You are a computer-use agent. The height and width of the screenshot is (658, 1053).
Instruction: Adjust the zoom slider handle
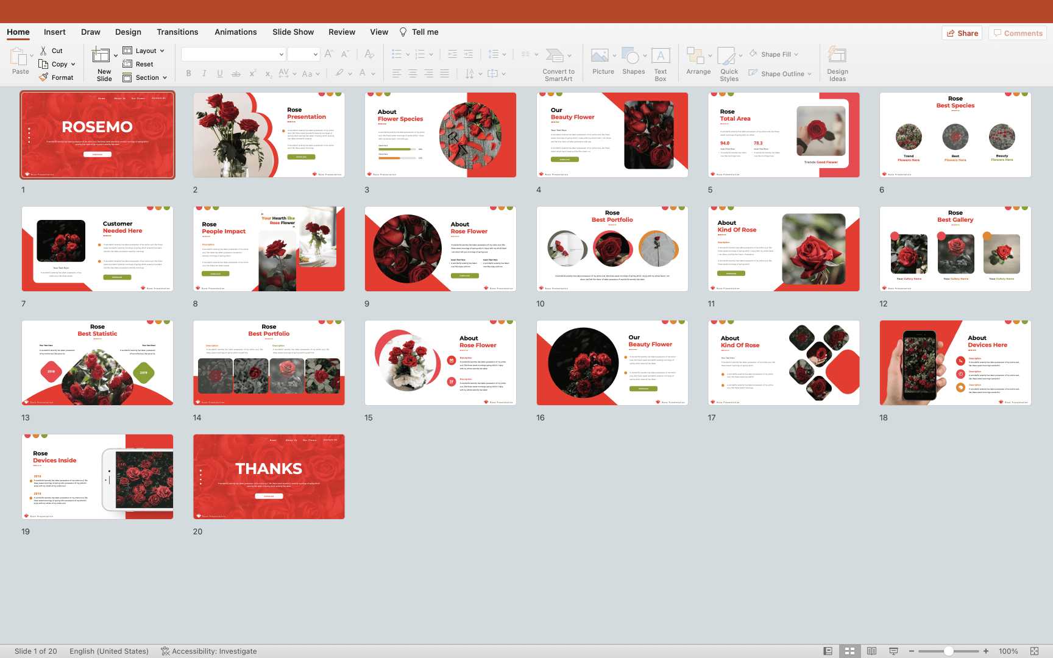[x=948, y=651]
